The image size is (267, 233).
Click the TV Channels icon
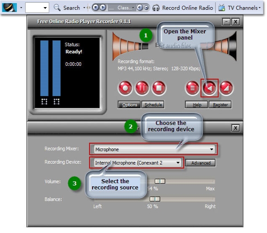point(222,8)
